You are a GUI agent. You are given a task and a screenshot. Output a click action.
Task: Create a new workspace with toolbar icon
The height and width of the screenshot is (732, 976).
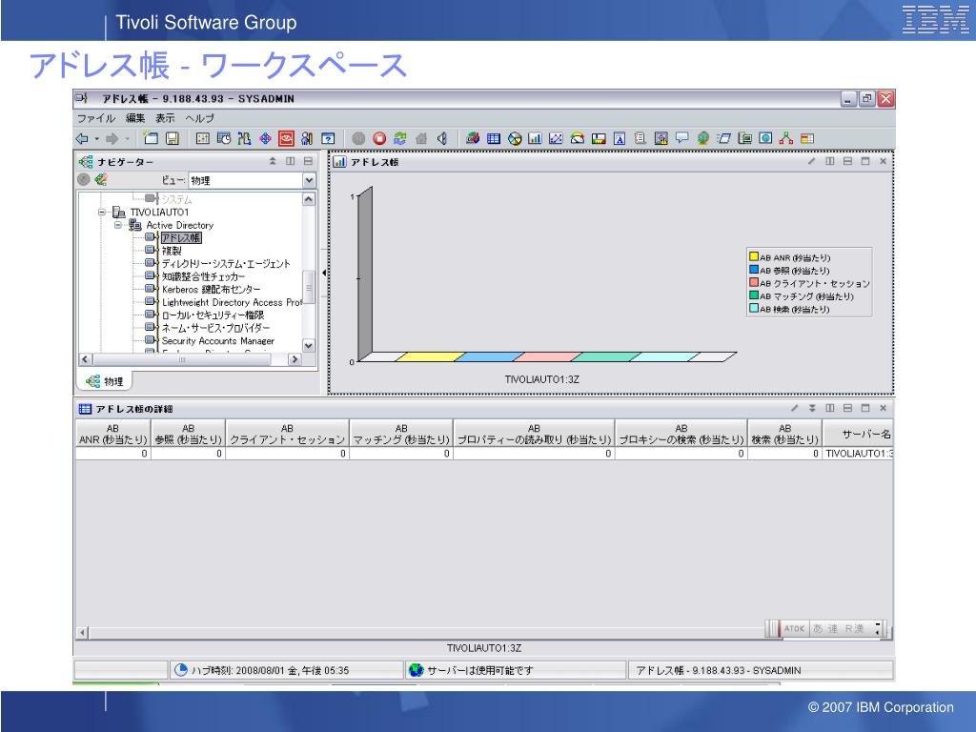pyautogui.click(x=151, y=138)
